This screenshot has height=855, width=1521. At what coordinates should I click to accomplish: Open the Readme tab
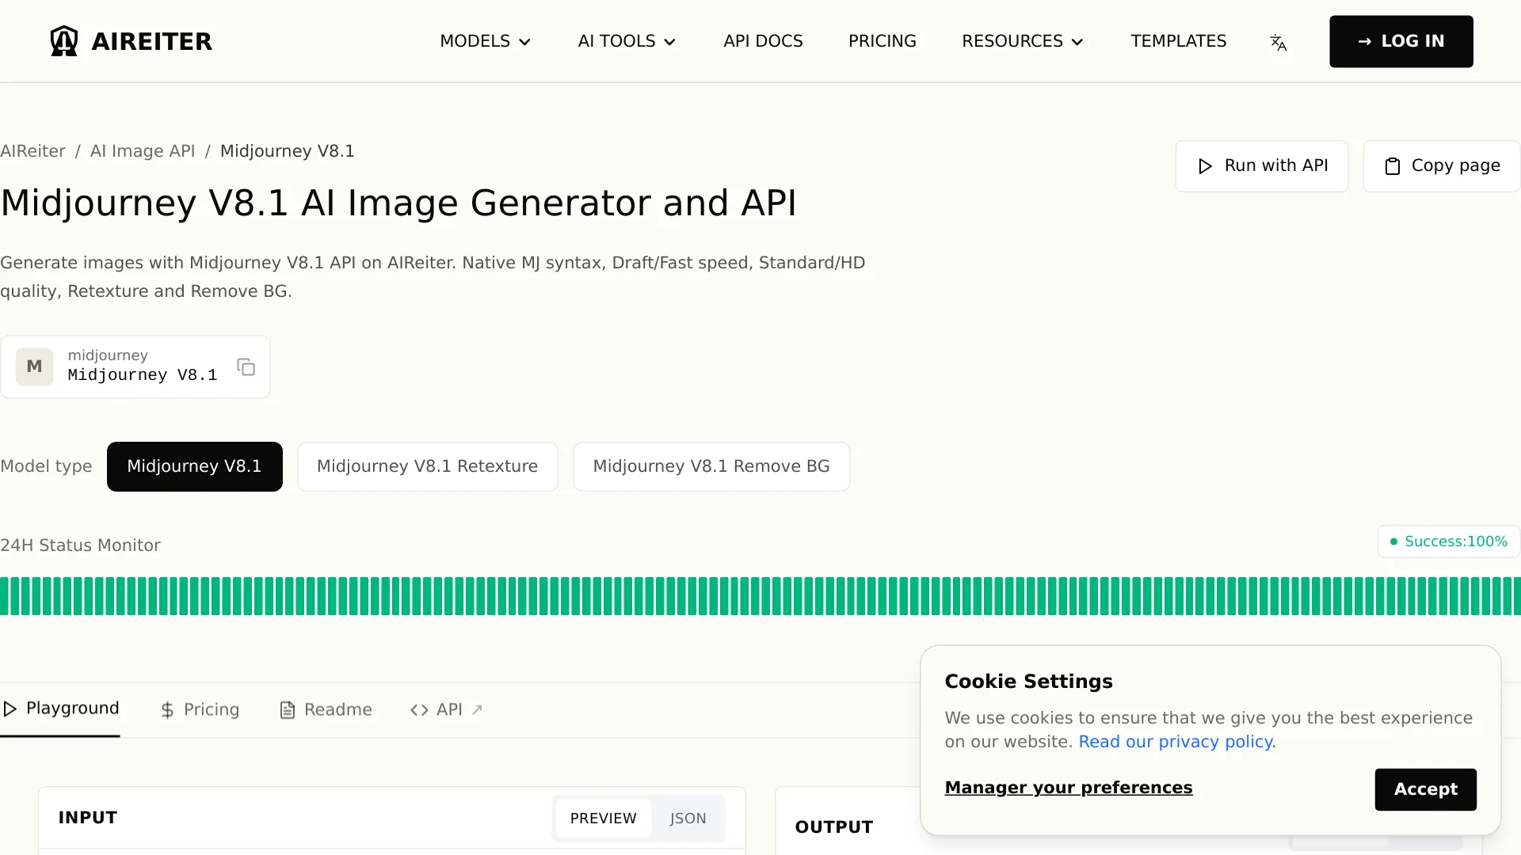(x=326, y=709)
